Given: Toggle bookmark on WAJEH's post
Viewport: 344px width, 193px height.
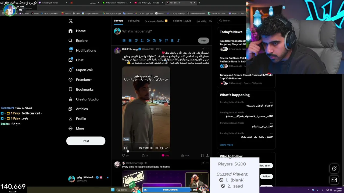Looking at the screenshot, I should [x=202, y=155].
